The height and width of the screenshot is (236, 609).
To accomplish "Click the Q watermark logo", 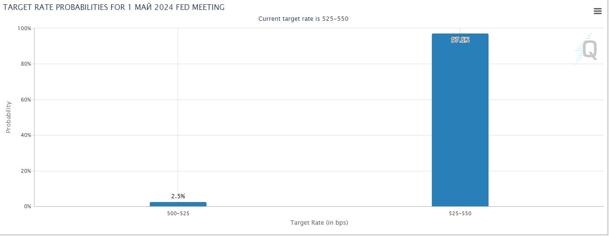I will (589, 50).
